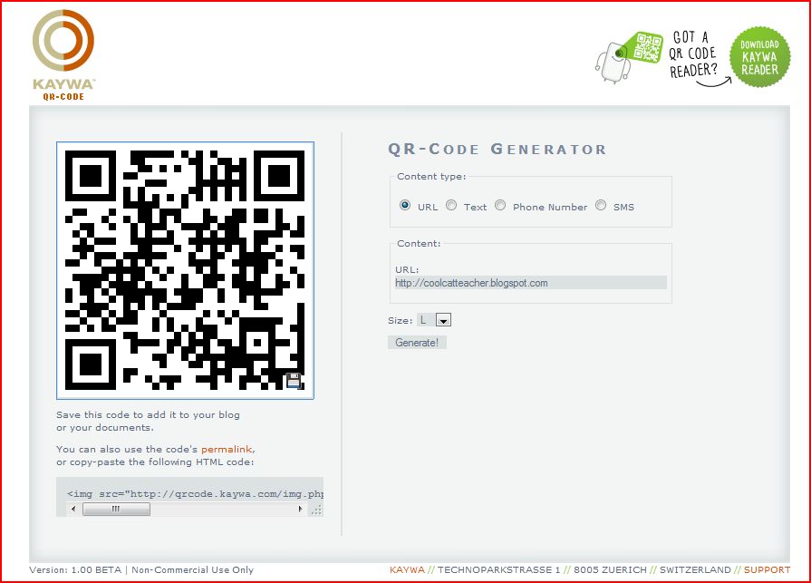Image resolution: width=811 pixels, height=583 pixels.
Task: Click 'Non-Commercial Use Only' footer text
Action: [192, 569]
